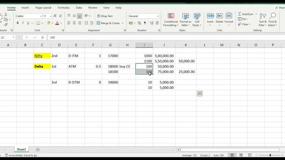
Task: Open the Fill dropdown
Action: (x=243, y=19)
